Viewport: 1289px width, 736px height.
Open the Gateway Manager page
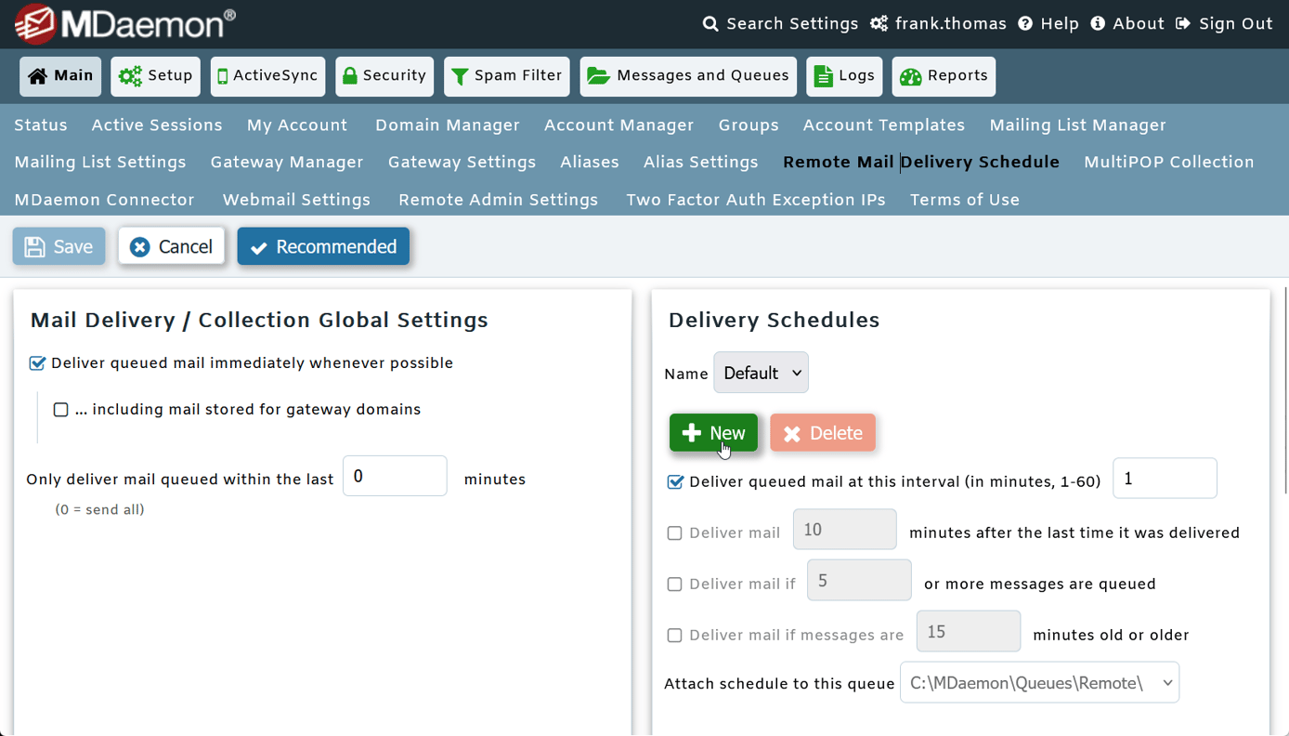287,163
